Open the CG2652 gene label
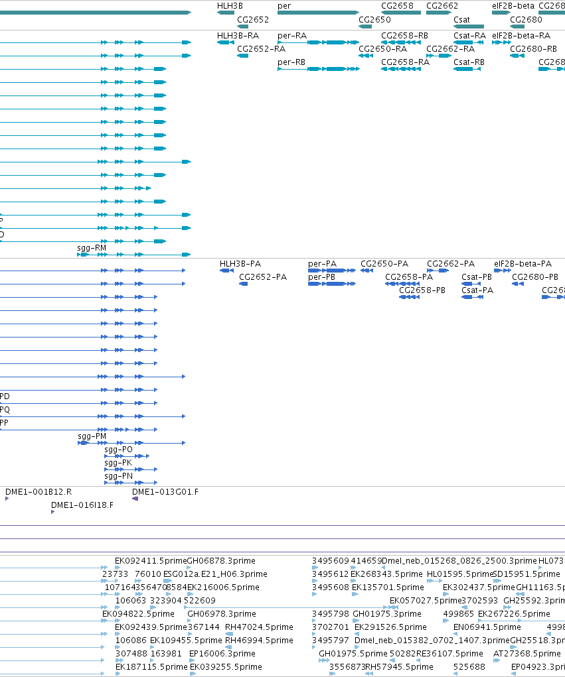This screenshot has height=677, width=565. click(253, 20)
